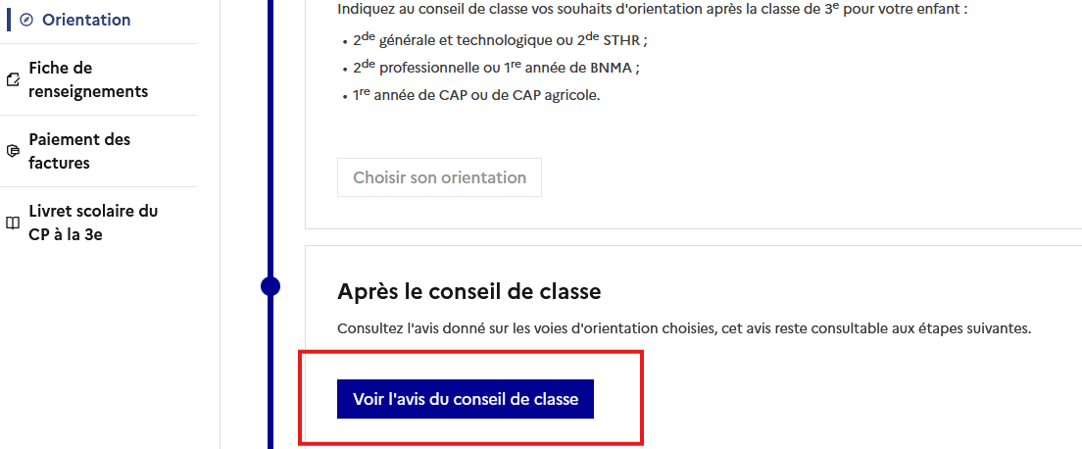Click the Consultez l'avis donné paragraph
The width and height of the screenshot is (1082, 449).
pos(683,327)
